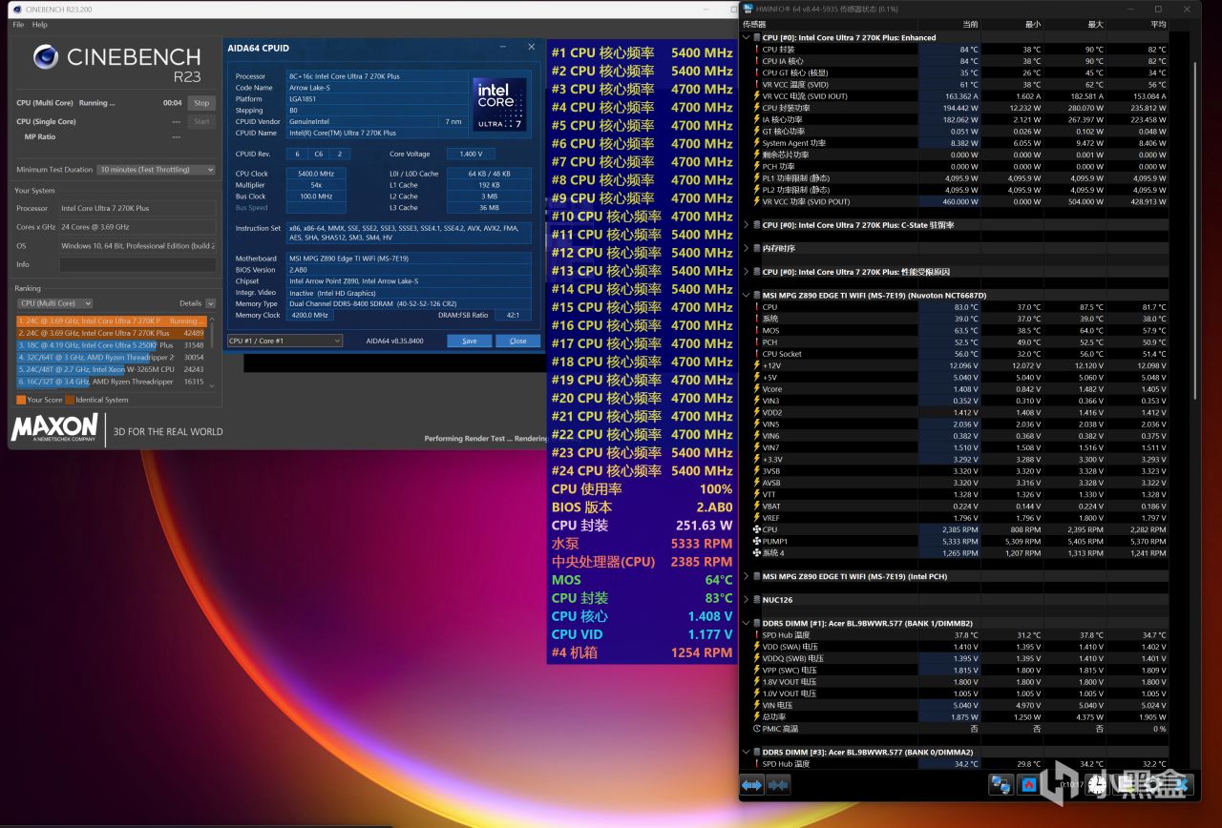Stop the running CPU Multi Core test
This screenshot has height=828, width=1222.
pyautogui.click(x=201, y=103)
